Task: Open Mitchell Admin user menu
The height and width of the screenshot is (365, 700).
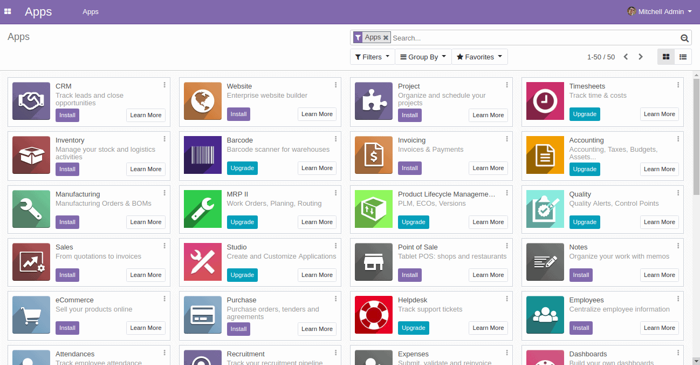Action: [660, 11]
